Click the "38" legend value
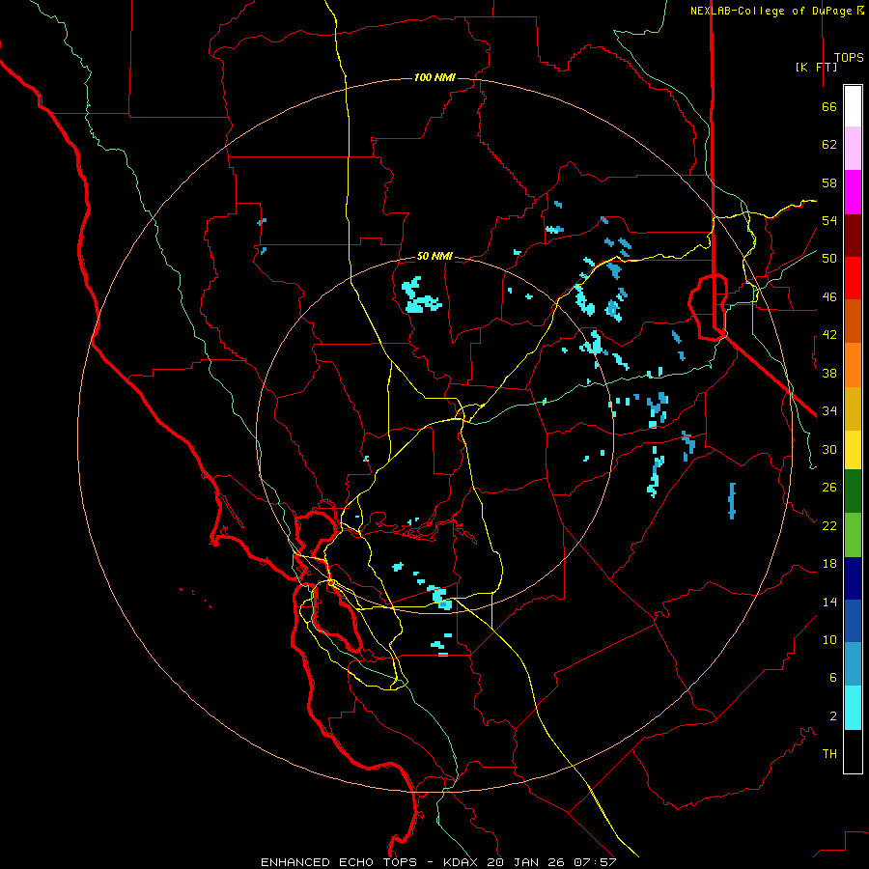869x869 pixels. [x=829, y=373]
